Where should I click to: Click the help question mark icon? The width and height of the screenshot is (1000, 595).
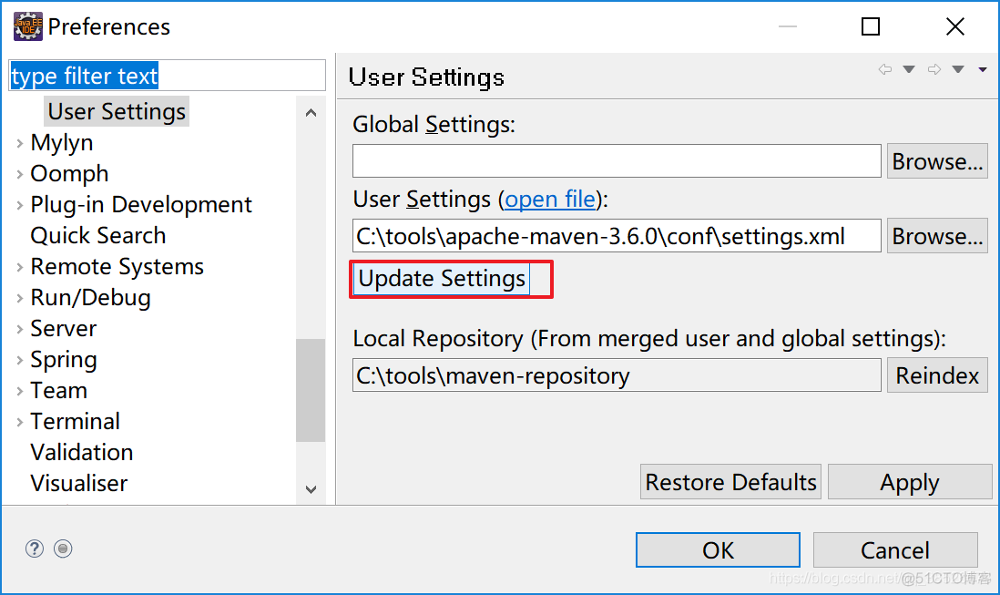(35, 549)
